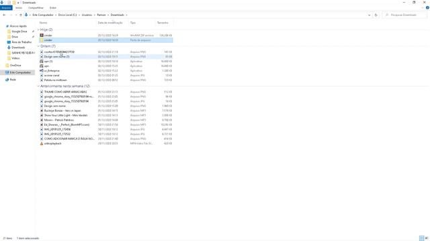Go up one folder level arrow
This screenshot has height=241, width=430.
[21, 15]
